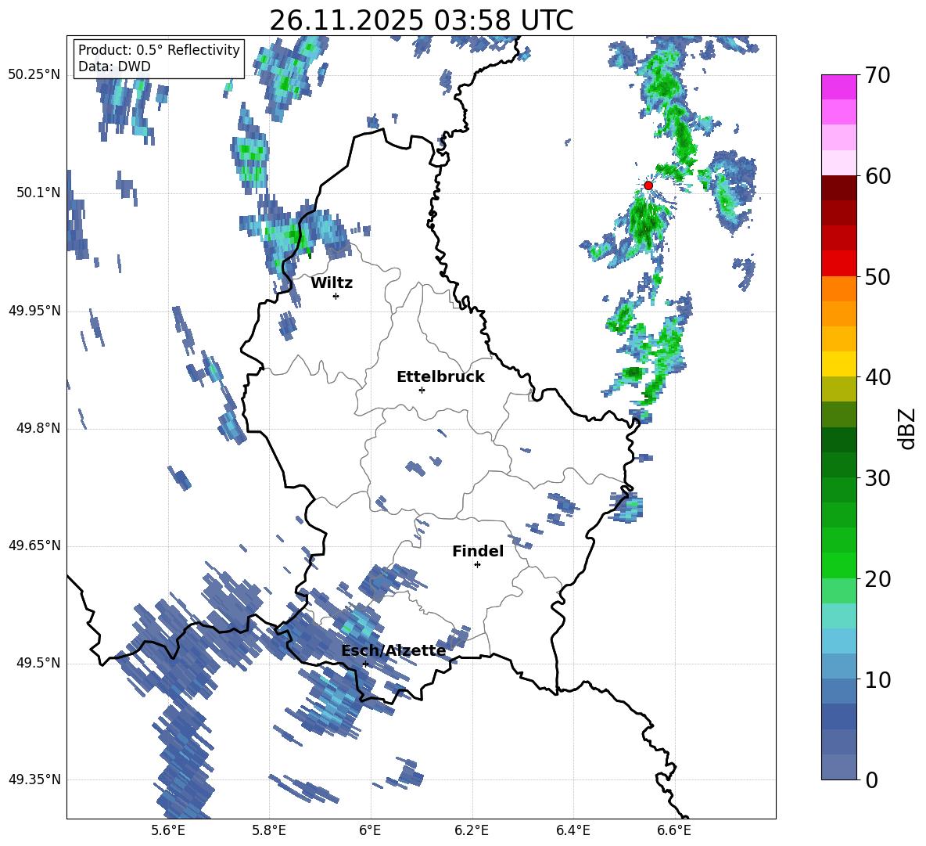Click the 49.5°N latitude label
Screen dimensions: 926x846
point(38,663)
